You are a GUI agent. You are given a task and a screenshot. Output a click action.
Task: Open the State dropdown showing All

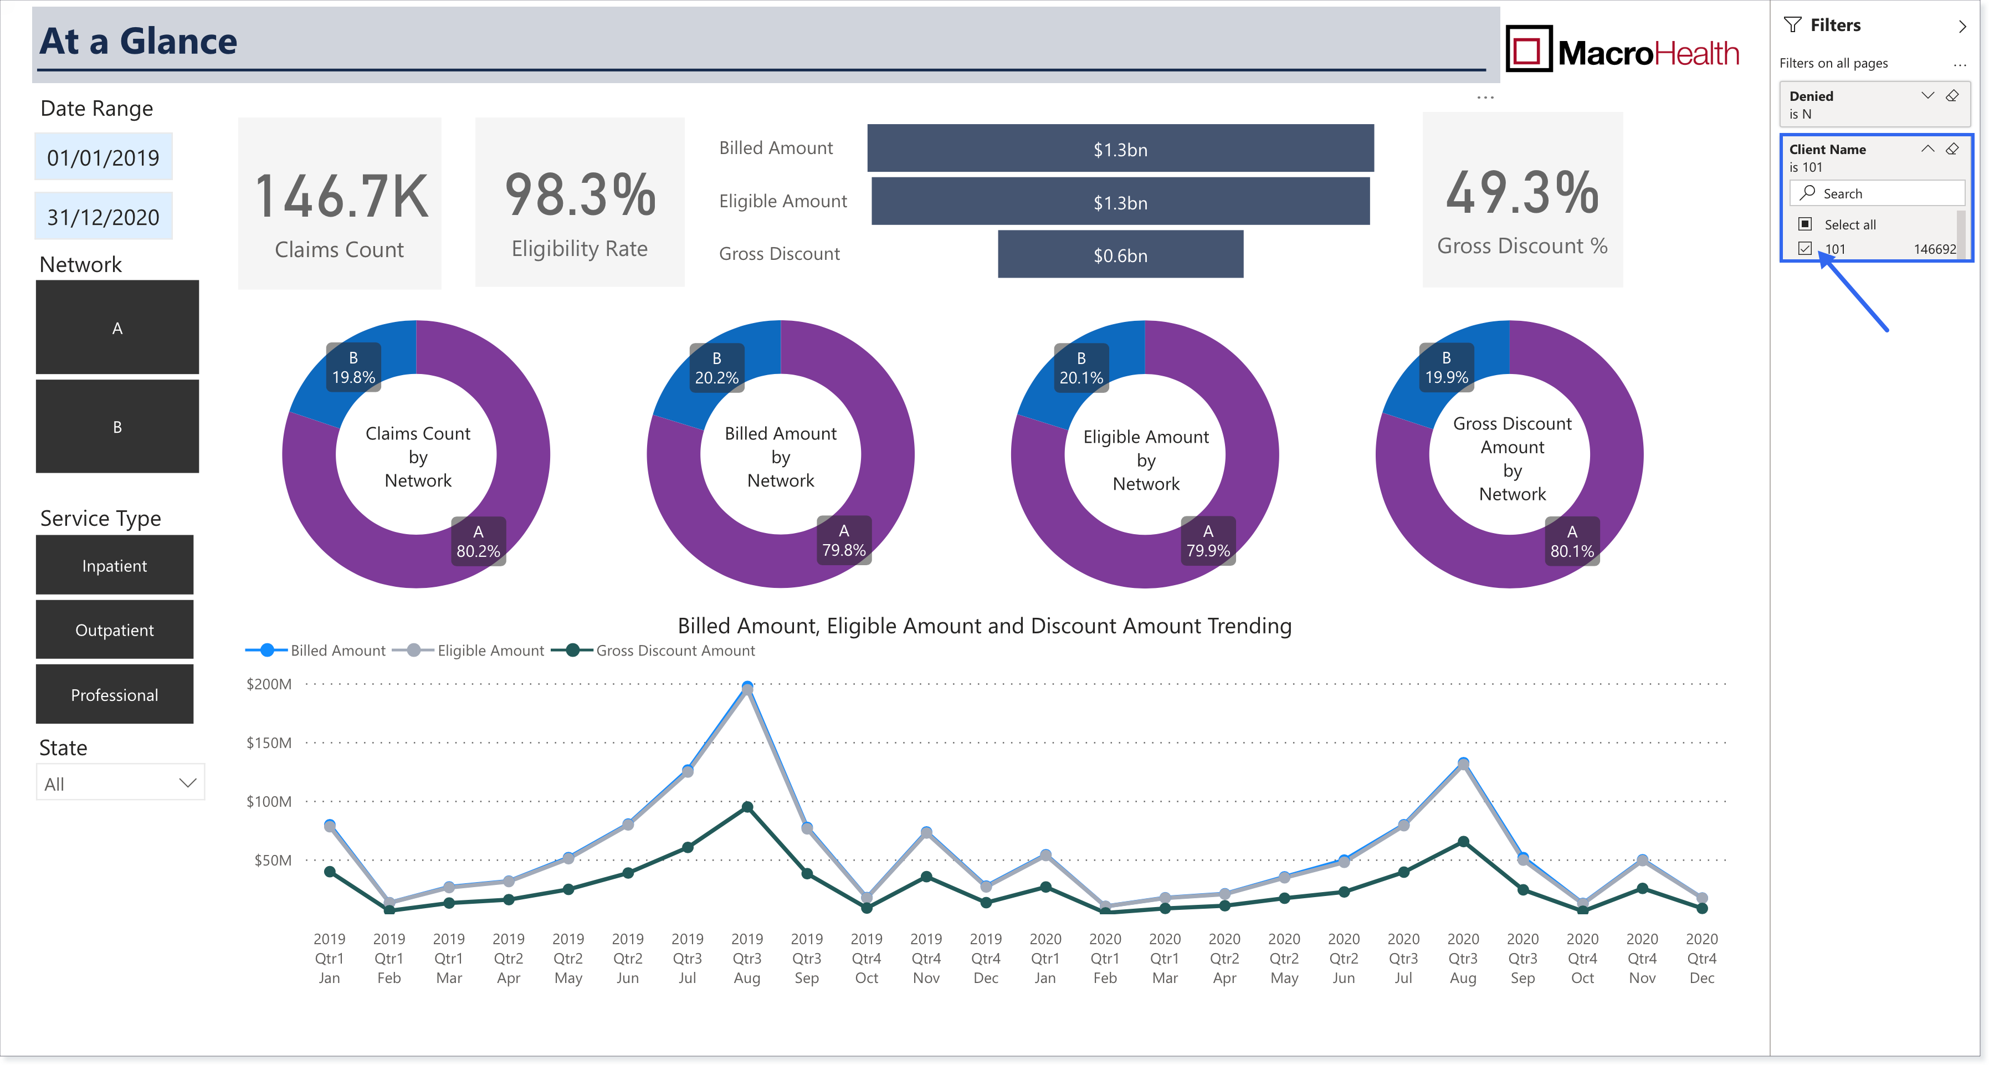coord(120,782)
